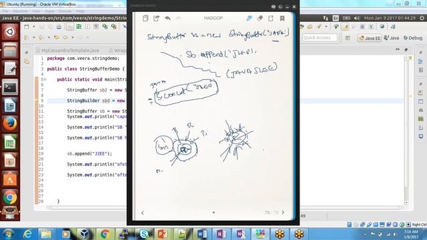The image size is (427, 240).
Task: Open Internet Explorer from Windows taskbar
Action: coord(27,234)
